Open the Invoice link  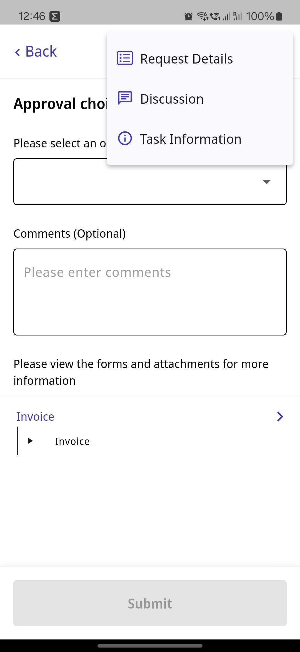35,416
